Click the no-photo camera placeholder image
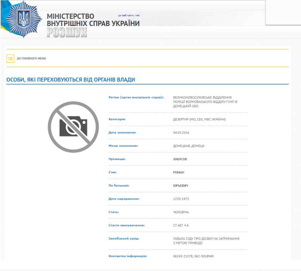Image resolution: width=301 pixels, height=271 pixels. [73, 127]
